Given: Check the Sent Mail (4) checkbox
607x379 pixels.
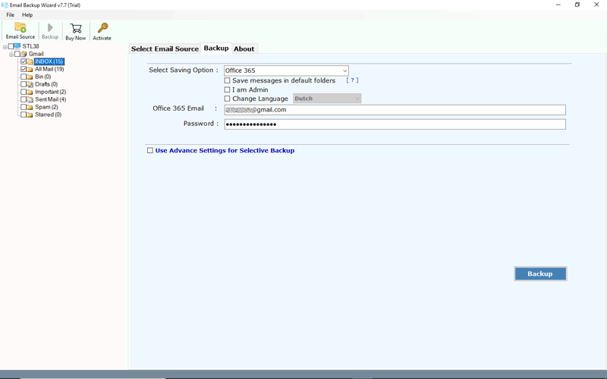Looking at the screenshot, I should point(24,99).
